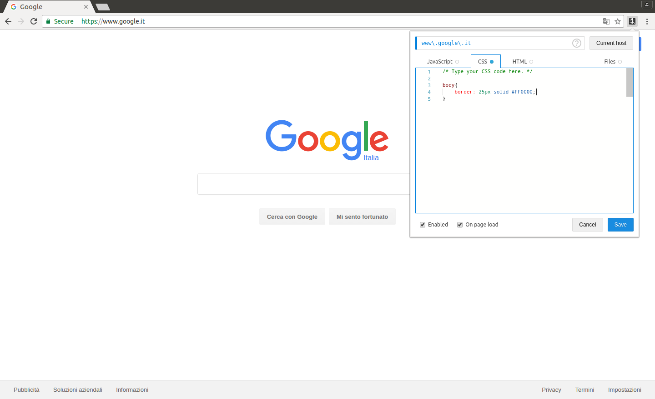The width and height of the screenshot is (655, 399).
Task: Click the browser forward arrow
Action: pyautogui.click(x=21, y=21)
